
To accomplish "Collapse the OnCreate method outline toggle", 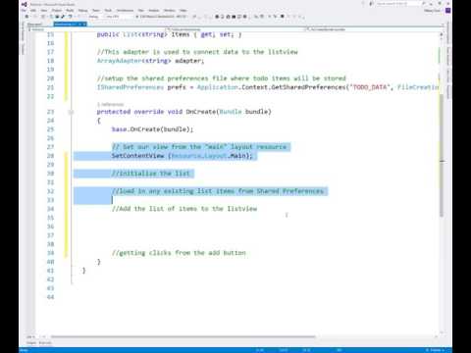I will click(71, 112).
